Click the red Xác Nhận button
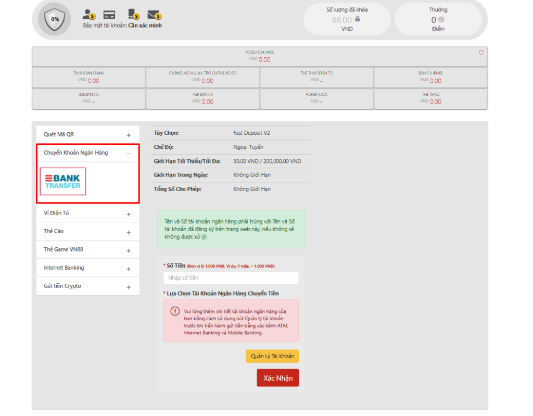The width and height of the screenshot is (533, 416). click(278, 378)
